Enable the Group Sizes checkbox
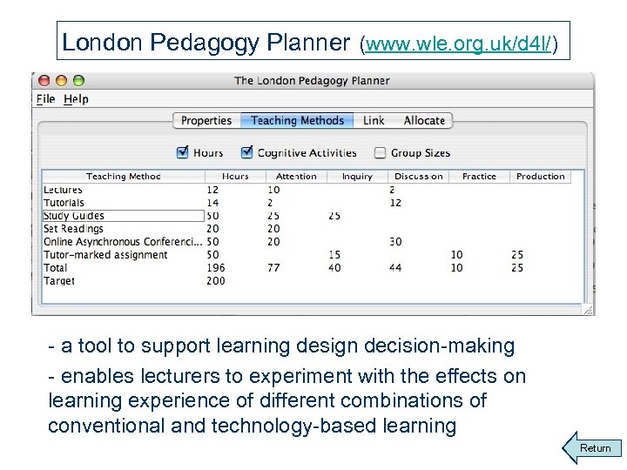The height and width of the screenshot is (470, 627). pos(380,152)
